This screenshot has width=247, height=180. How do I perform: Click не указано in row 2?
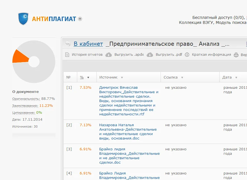tap(176, 125)
